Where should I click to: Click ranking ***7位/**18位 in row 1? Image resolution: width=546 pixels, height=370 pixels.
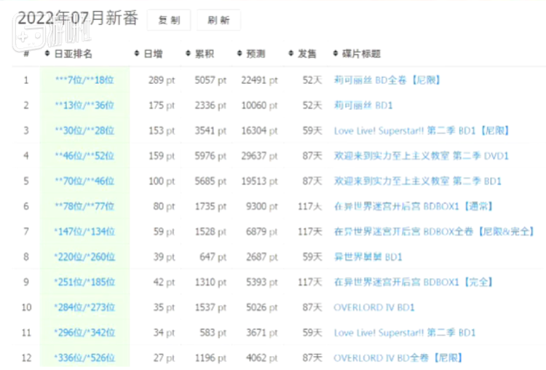[x=84, y=80]
